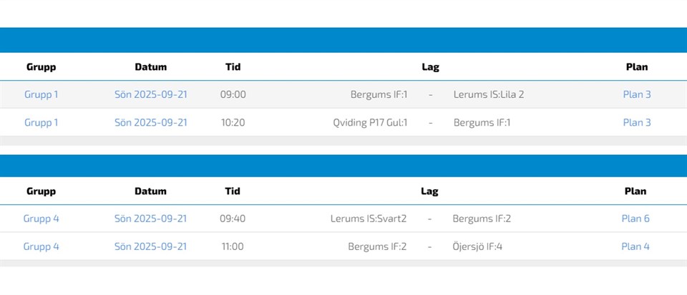
Task: Open Grupp 4 link in the 11:00 row
Action: tap(42, 246)
